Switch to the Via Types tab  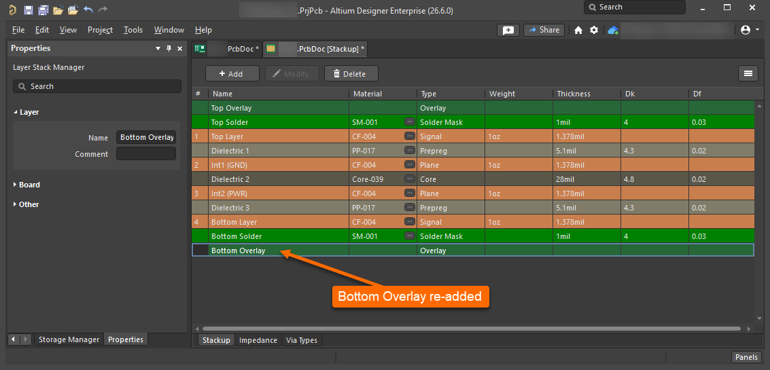(302, 340)
